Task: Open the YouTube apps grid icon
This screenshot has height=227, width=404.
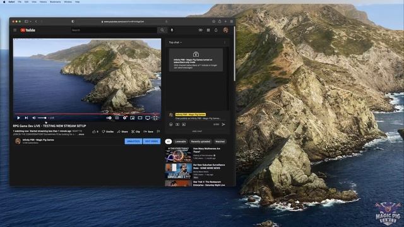Action: (x=208, y=30)
